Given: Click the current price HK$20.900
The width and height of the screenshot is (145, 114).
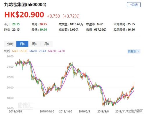Looking at the screenshot, I should click(24, 15).
